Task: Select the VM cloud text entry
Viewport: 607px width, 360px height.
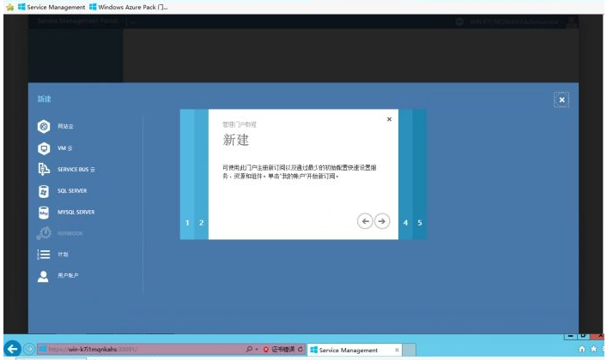Action: pyautogui.click(x=65, y=148)
